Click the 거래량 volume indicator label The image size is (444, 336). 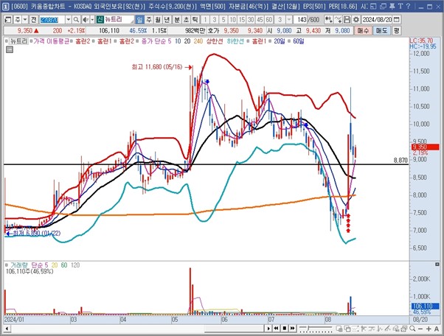coord(19,265)
